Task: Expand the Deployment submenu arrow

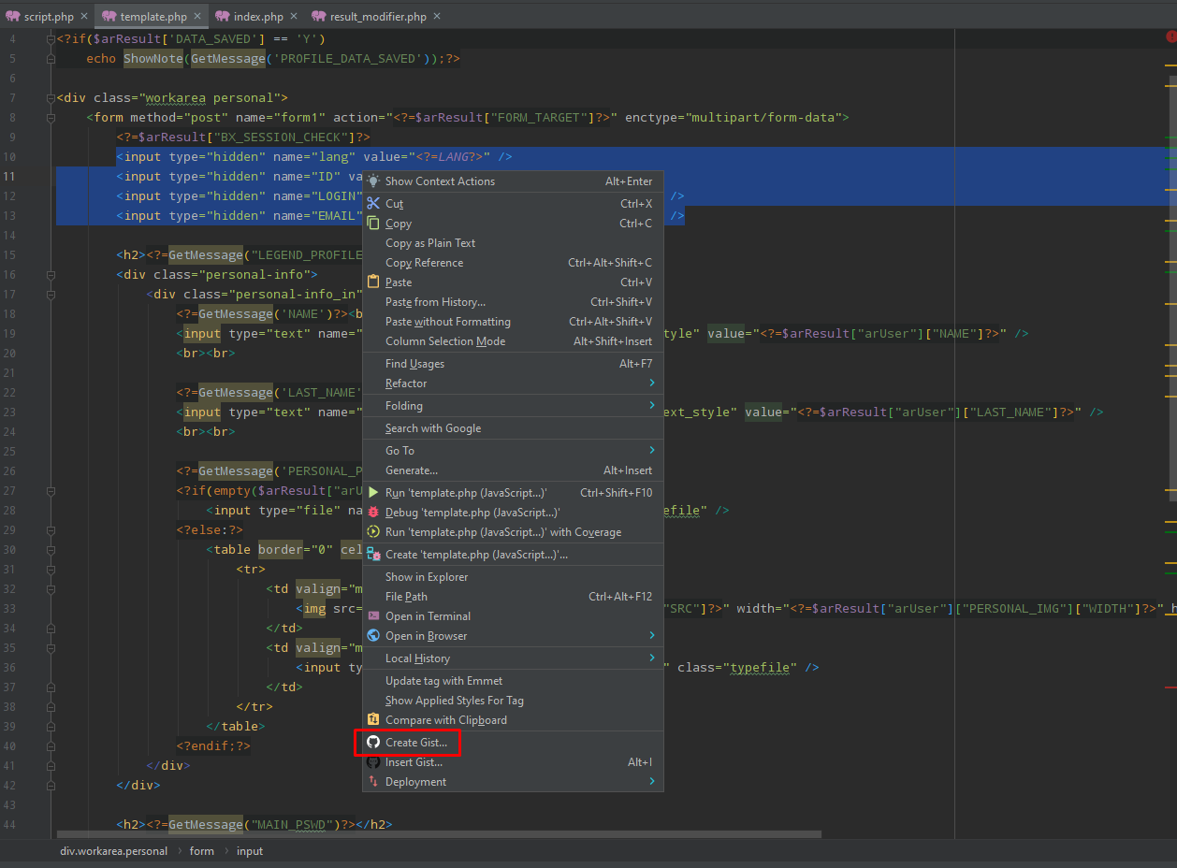Action: point(652,782)
